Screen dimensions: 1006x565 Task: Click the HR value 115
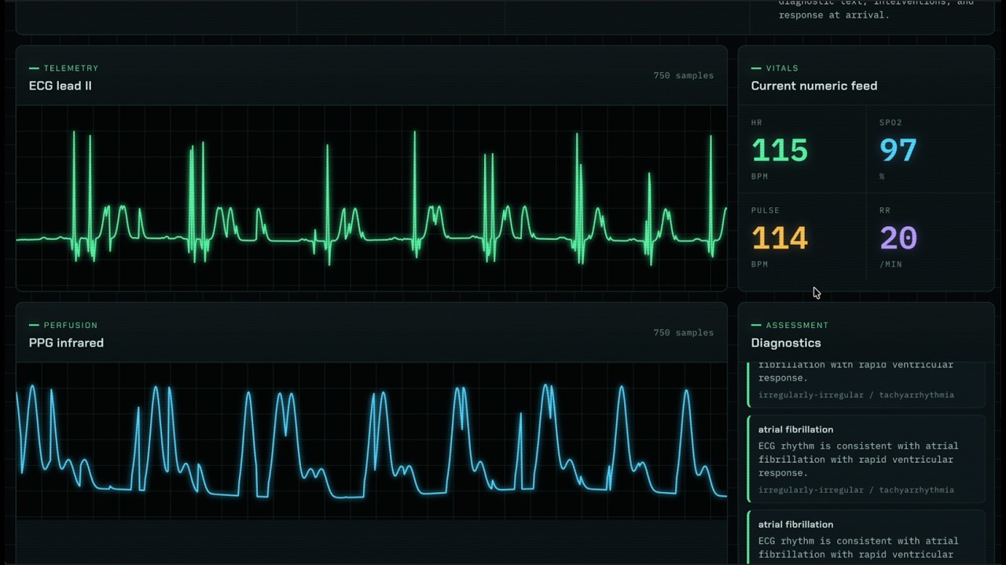tap(780, 150)
